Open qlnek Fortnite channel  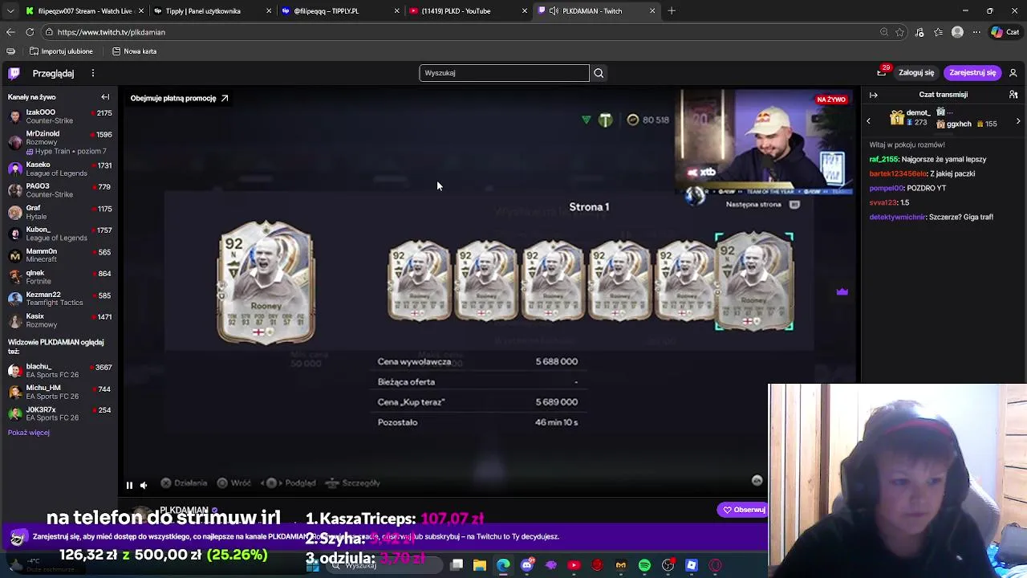60,277
